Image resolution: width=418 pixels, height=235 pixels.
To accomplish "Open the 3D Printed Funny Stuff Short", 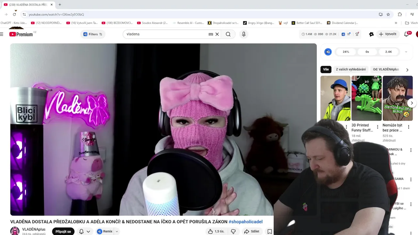I will pos(366,98).
